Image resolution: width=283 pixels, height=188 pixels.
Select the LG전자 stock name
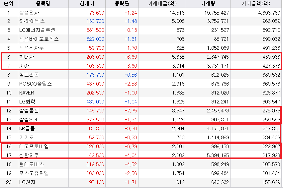[27, 182]
